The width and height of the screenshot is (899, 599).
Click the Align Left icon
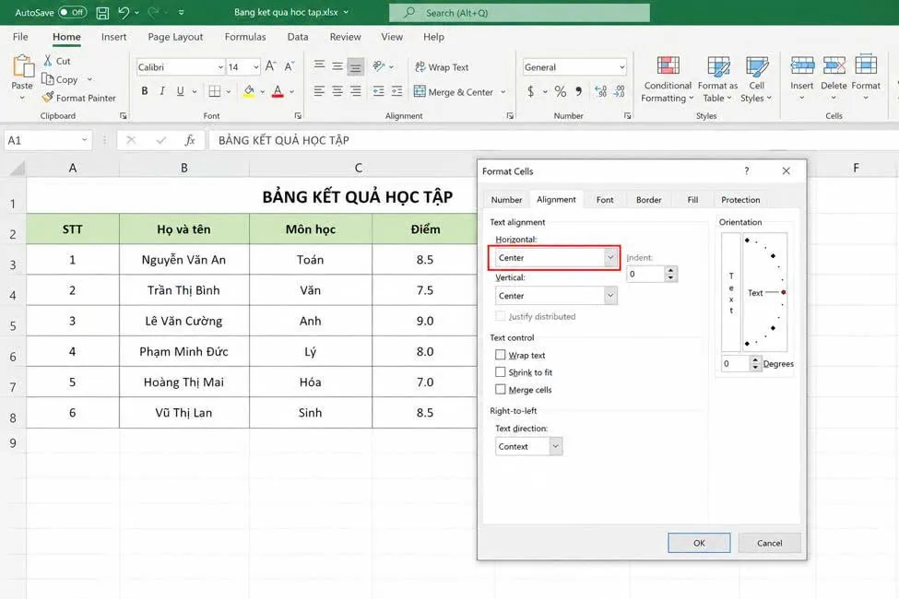319,90
